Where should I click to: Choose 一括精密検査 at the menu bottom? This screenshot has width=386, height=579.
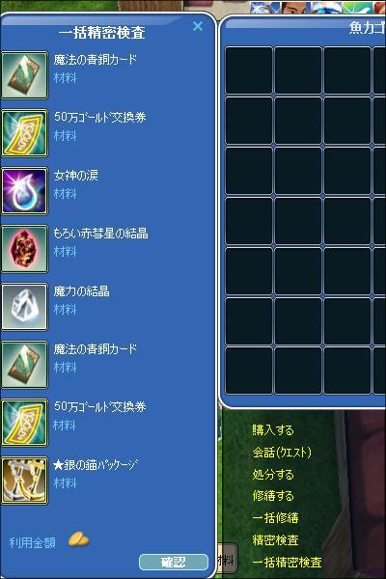pos(287,563)
